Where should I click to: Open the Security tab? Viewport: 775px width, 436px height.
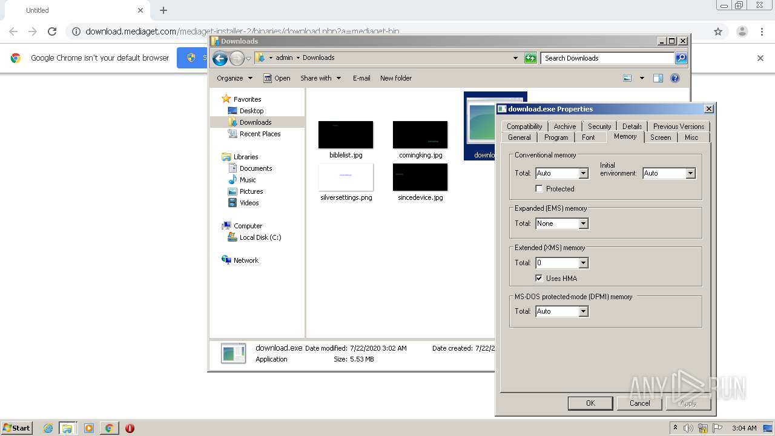coord(599,127)
